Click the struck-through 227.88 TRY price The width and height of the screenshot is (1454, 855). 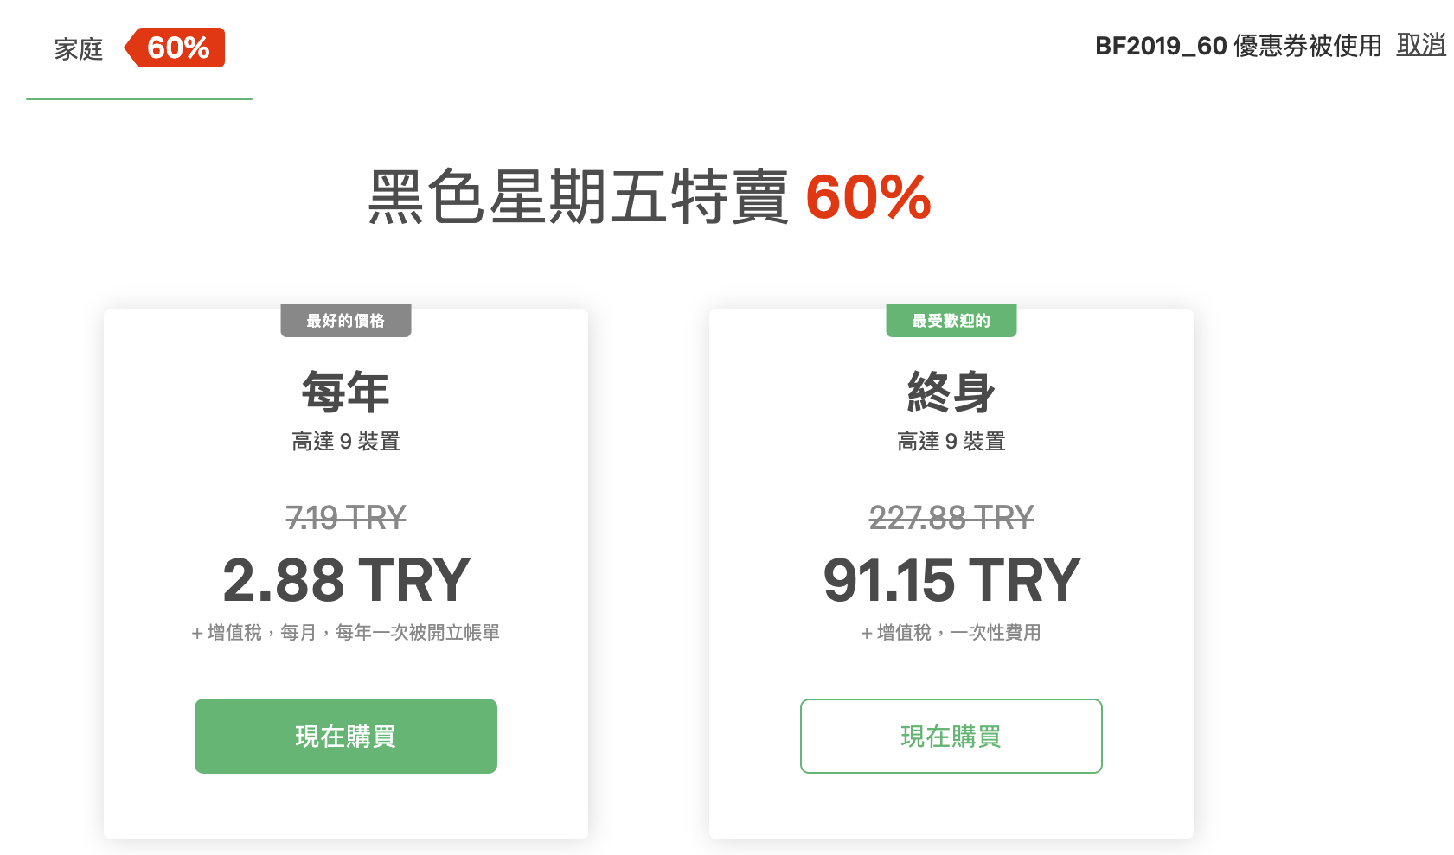click(951, 518)
